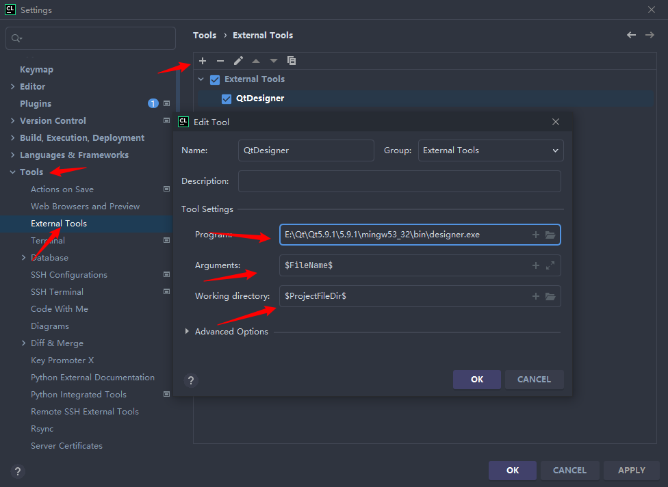Browse for working directory with folder icon
The height and width of the screenshot is (487, 668).
550,296
